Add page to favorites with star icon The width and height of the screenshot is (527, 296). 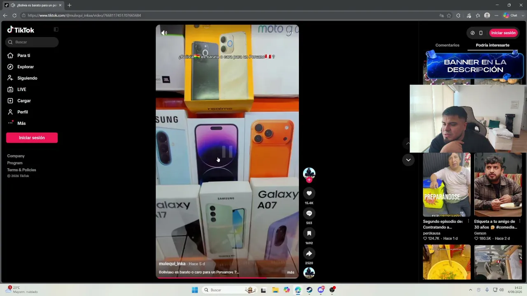point(449,16)
